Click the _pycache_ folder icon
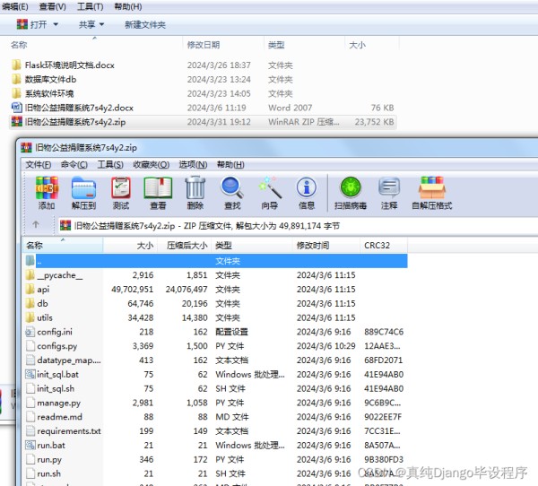 (x=30, y=275)
